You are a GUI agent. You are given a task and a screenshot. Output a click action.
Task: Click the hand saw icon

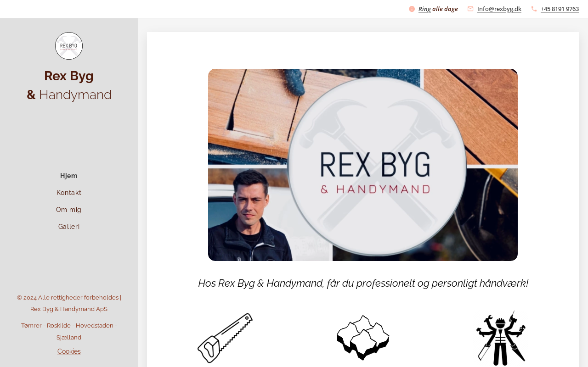pos(225,338)
